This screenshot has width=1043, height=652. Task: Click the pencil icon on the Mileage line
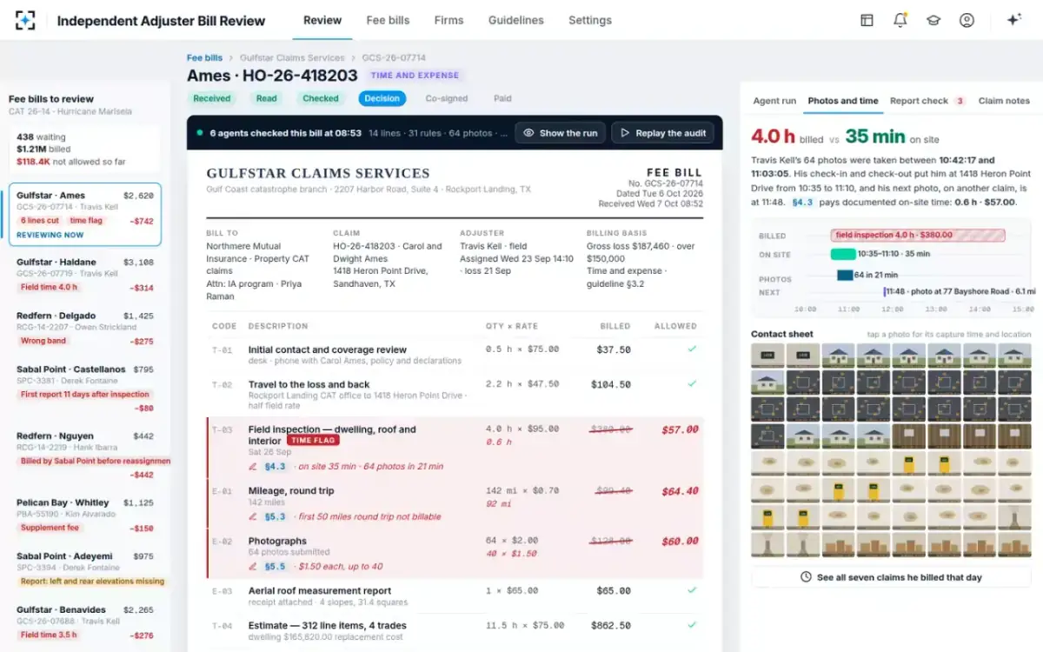(x=253, y=516)
